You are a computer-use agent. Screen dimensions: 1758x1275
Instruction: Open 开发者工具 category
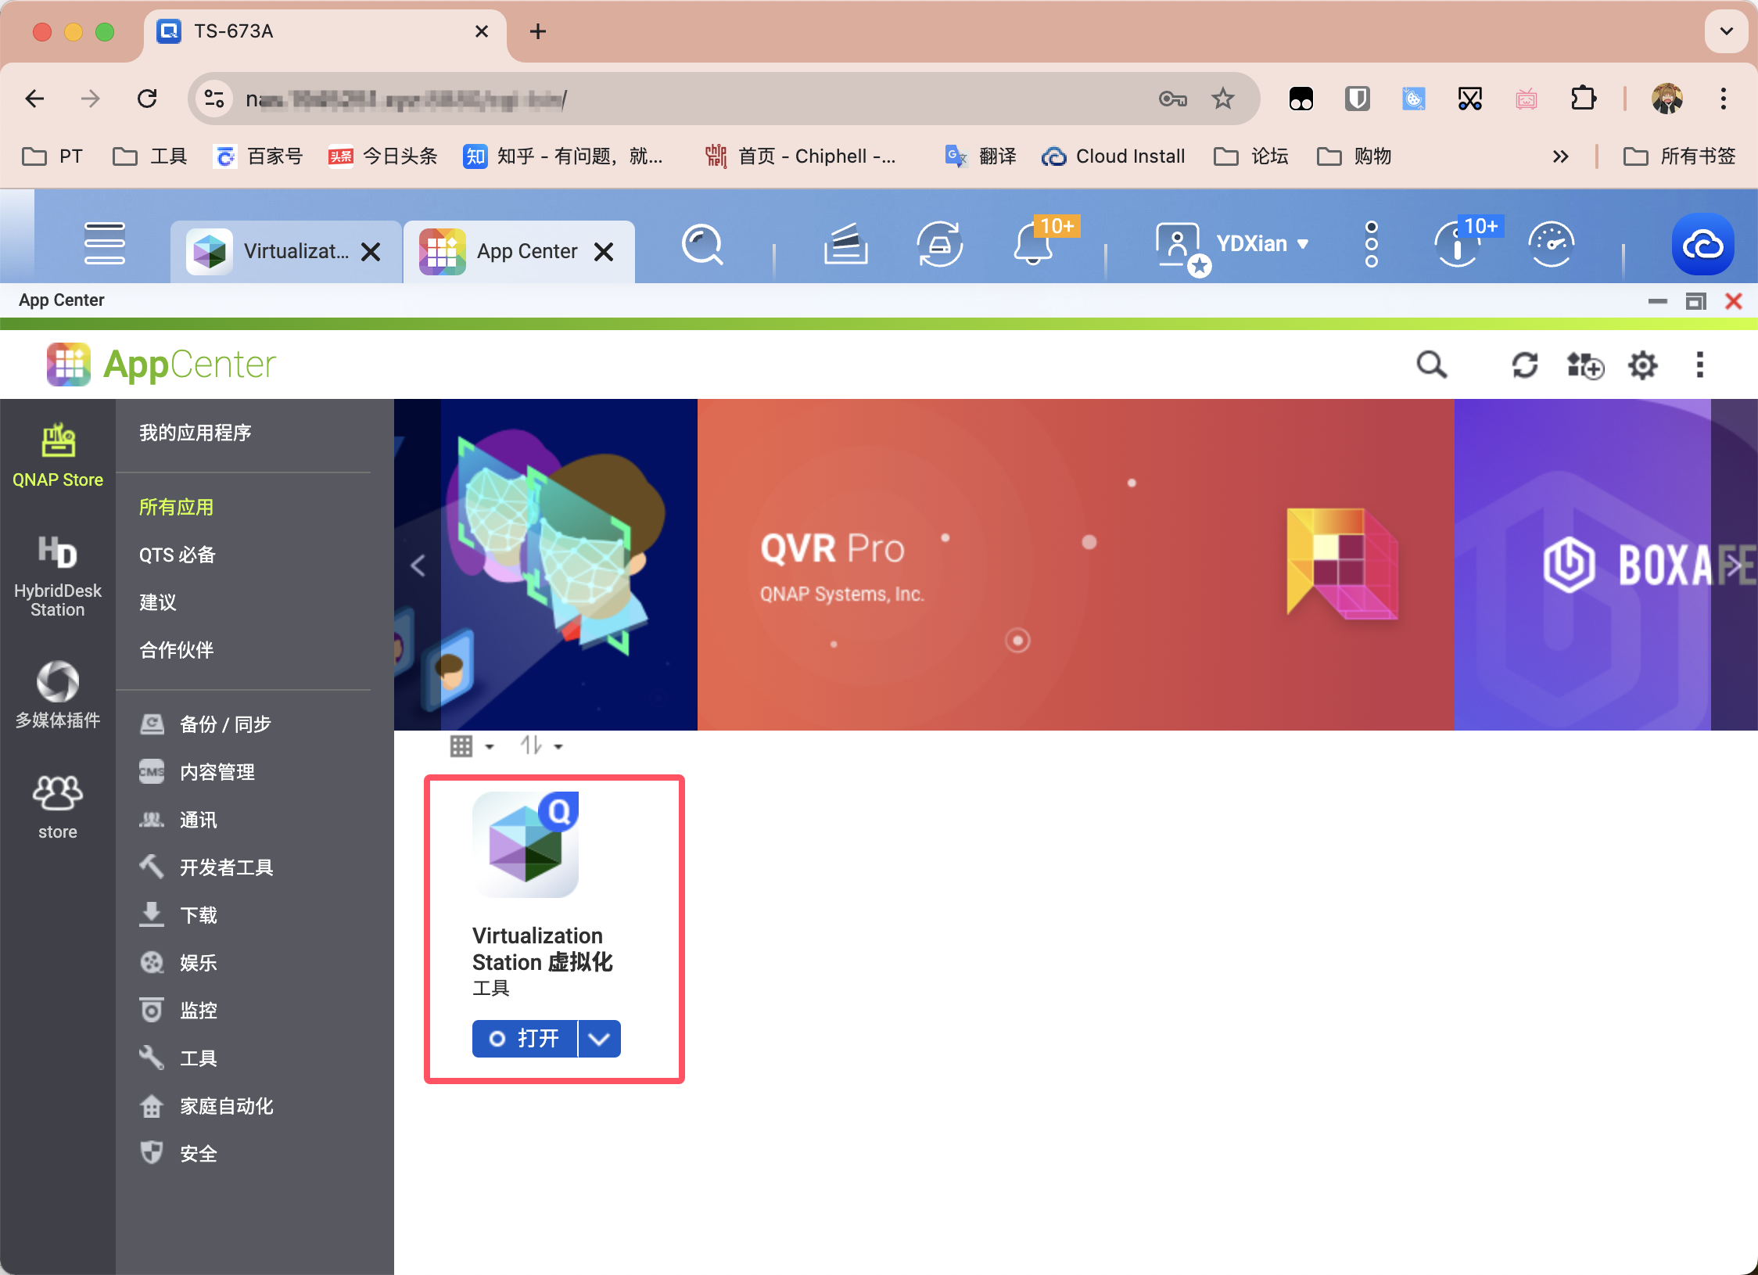pyautogui.click(x=206, y=867)
